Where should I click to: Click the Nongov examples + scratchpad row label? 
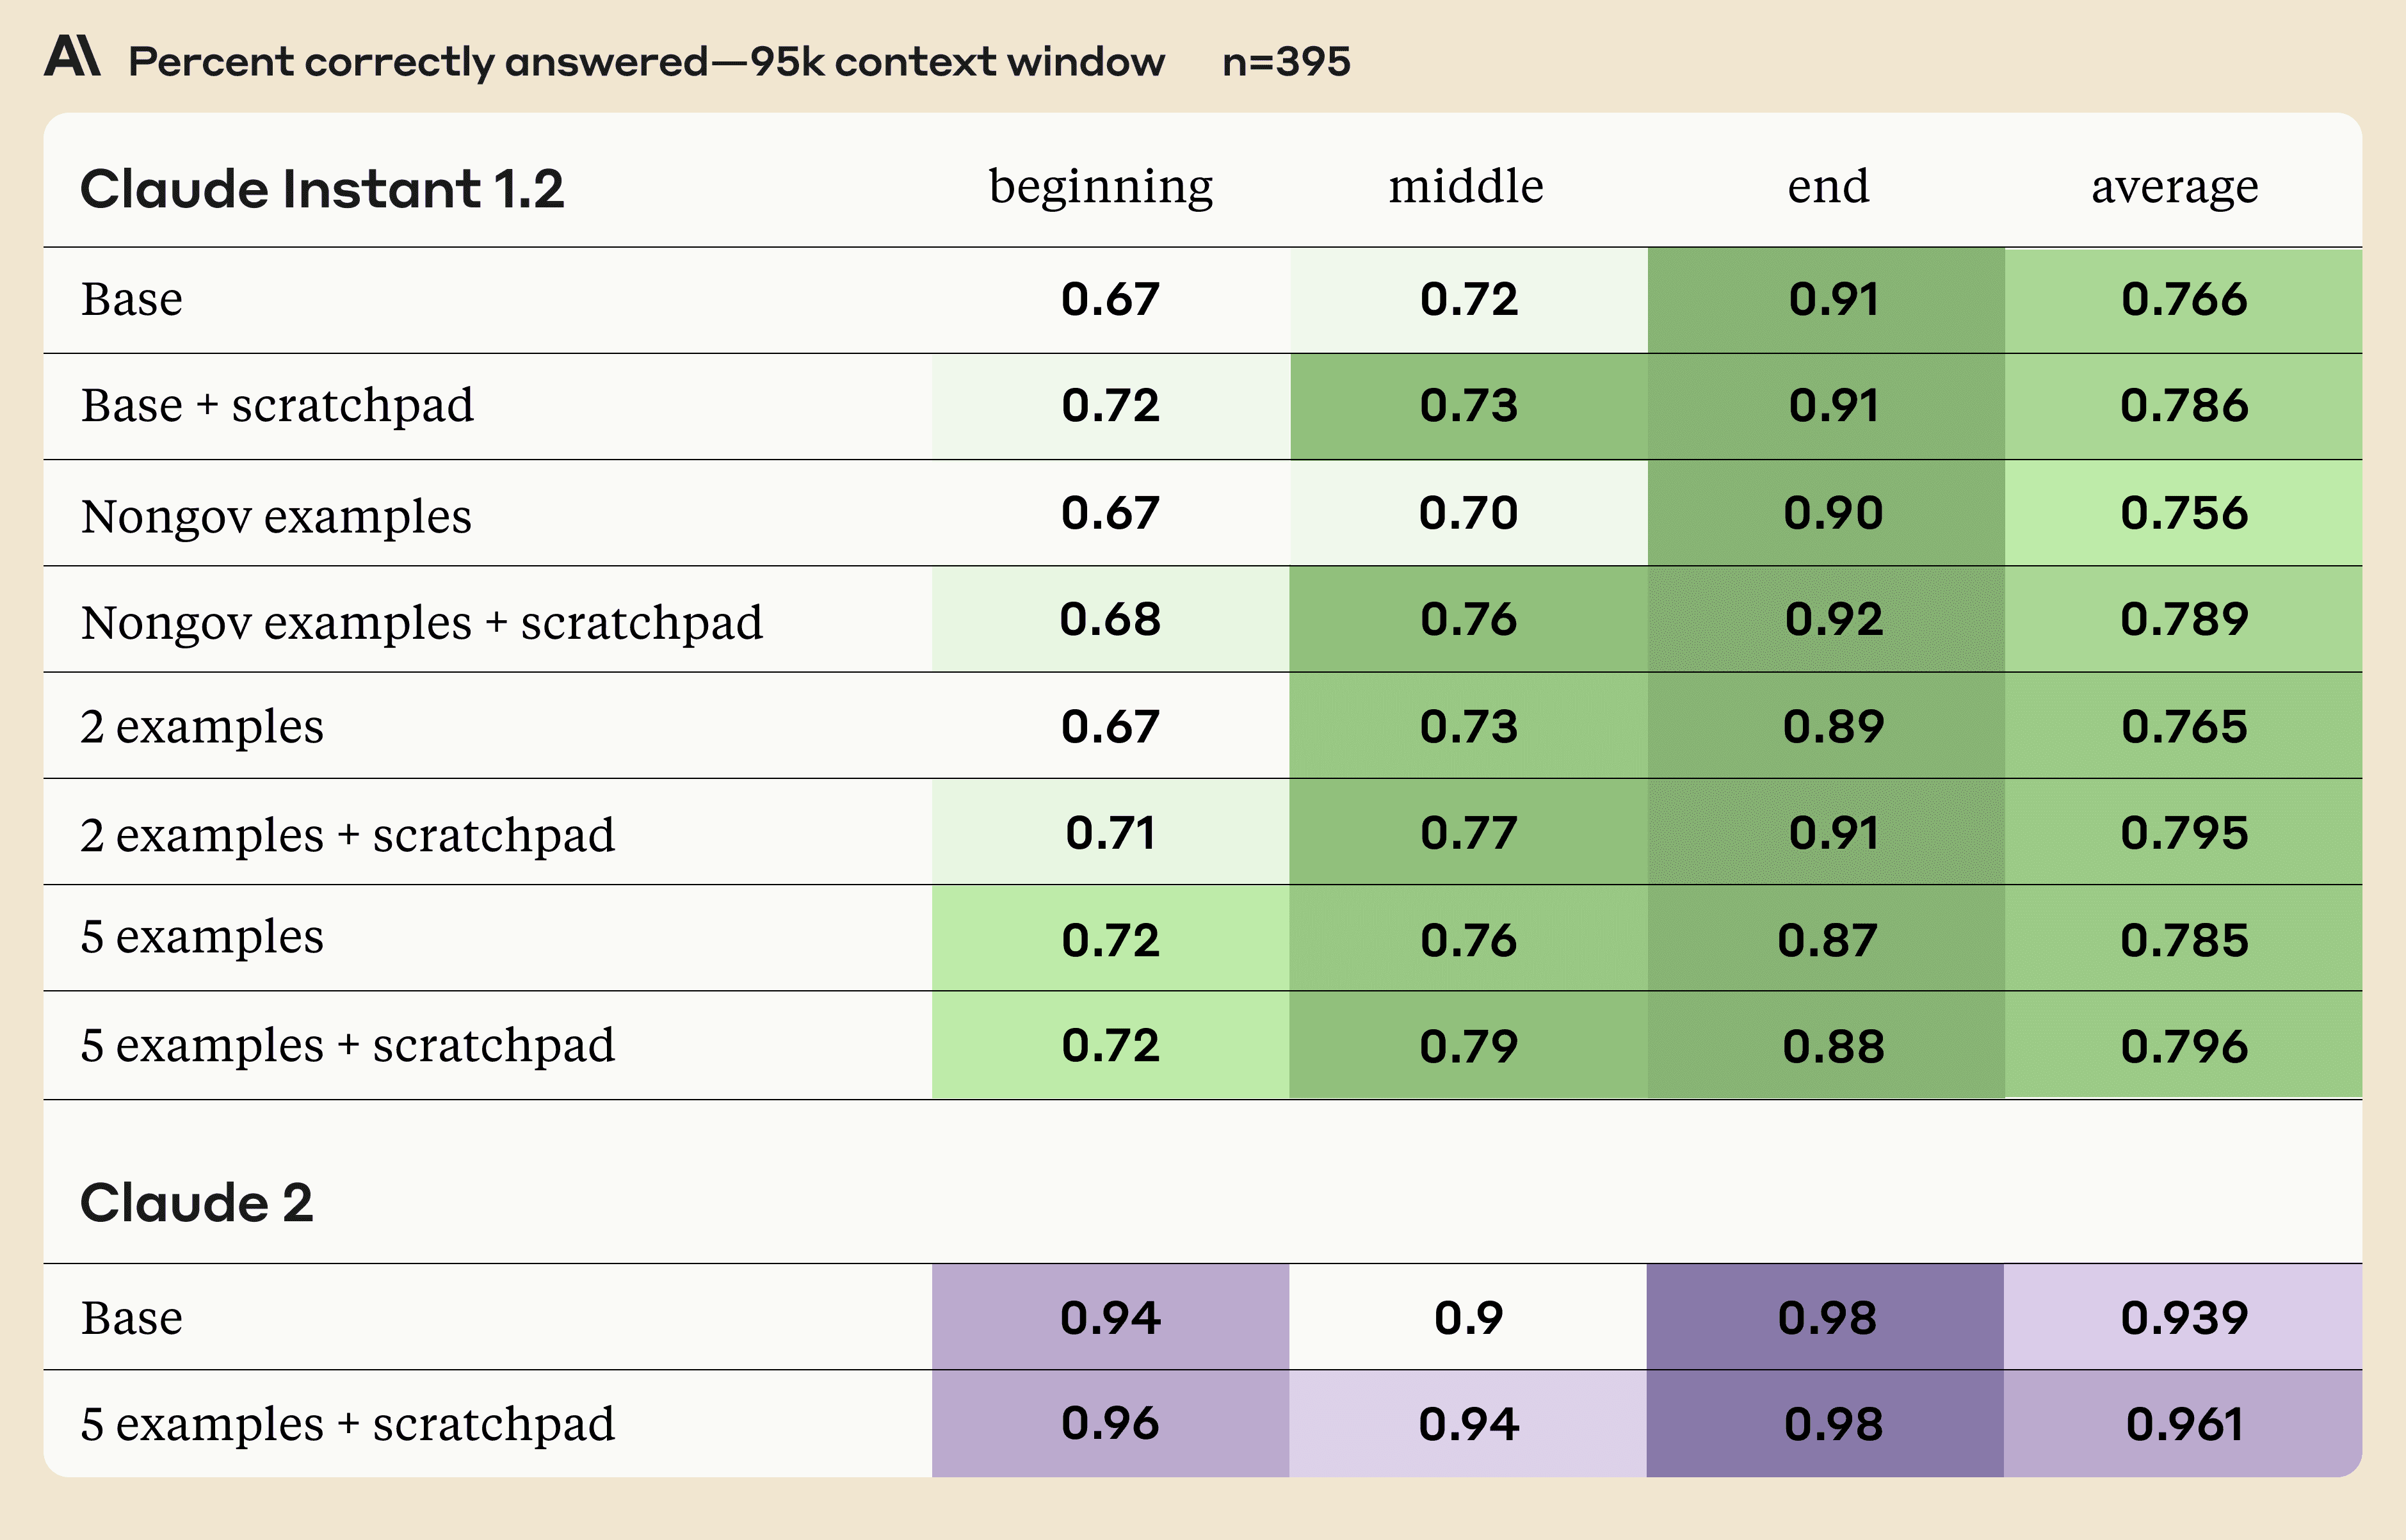point(421,622)
